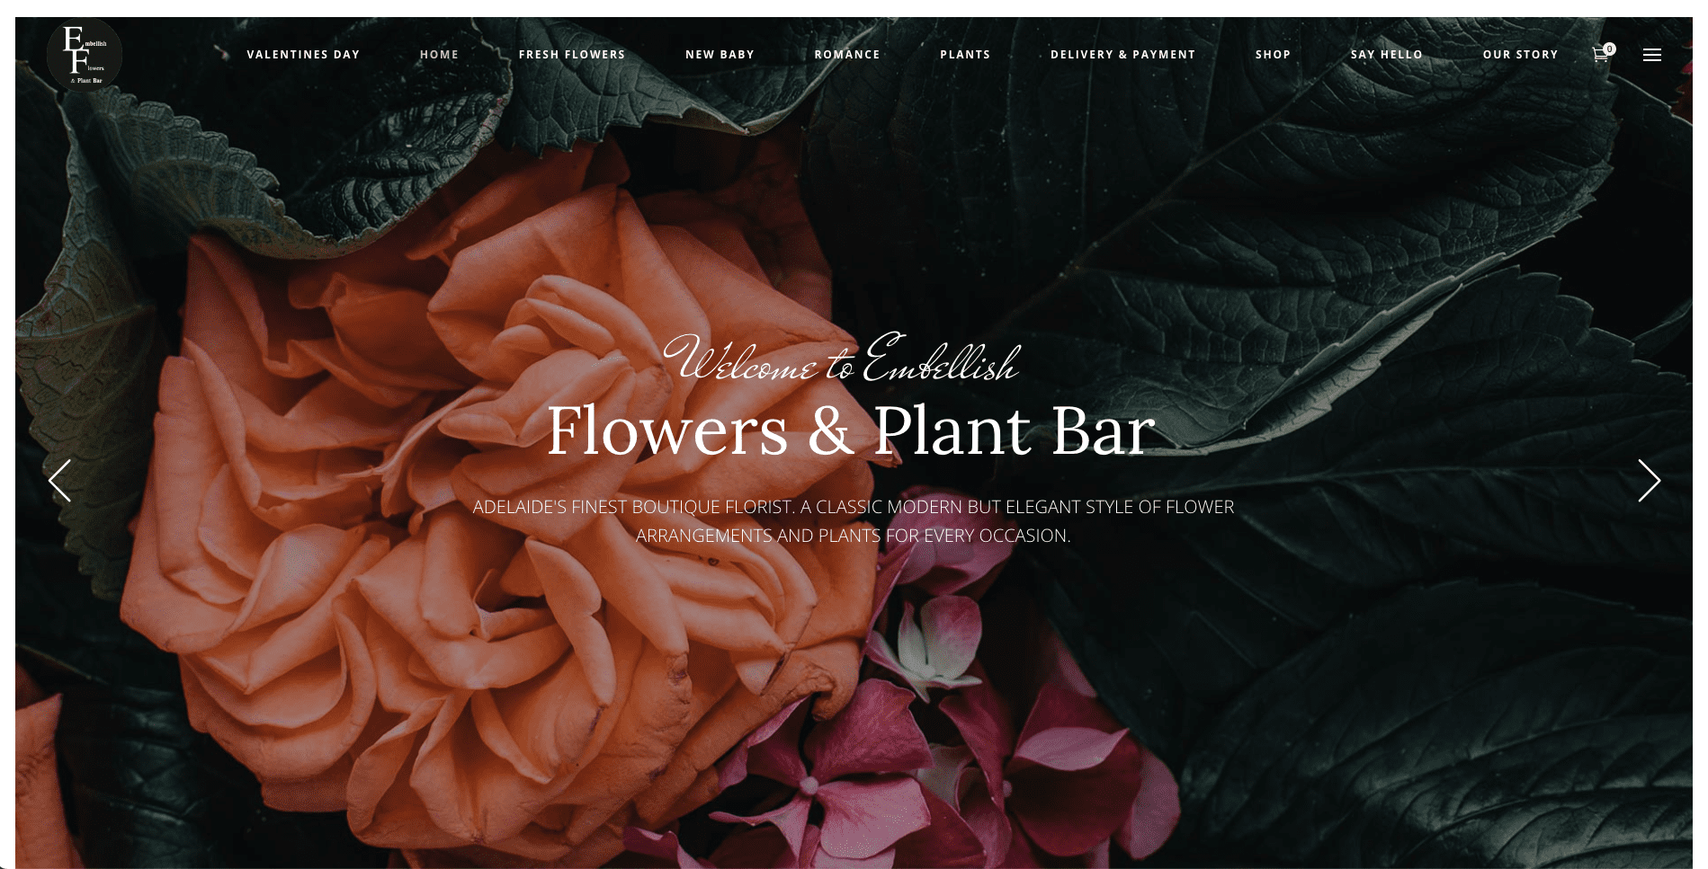Click the Adelaide's finest boutique florist tagline
The width and height of the screenshot is (1708, 869).
(x=854, y=521)
